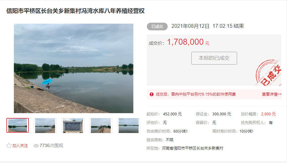
Task: Click the gray 已成交 status badge
Action: point(157,27)
